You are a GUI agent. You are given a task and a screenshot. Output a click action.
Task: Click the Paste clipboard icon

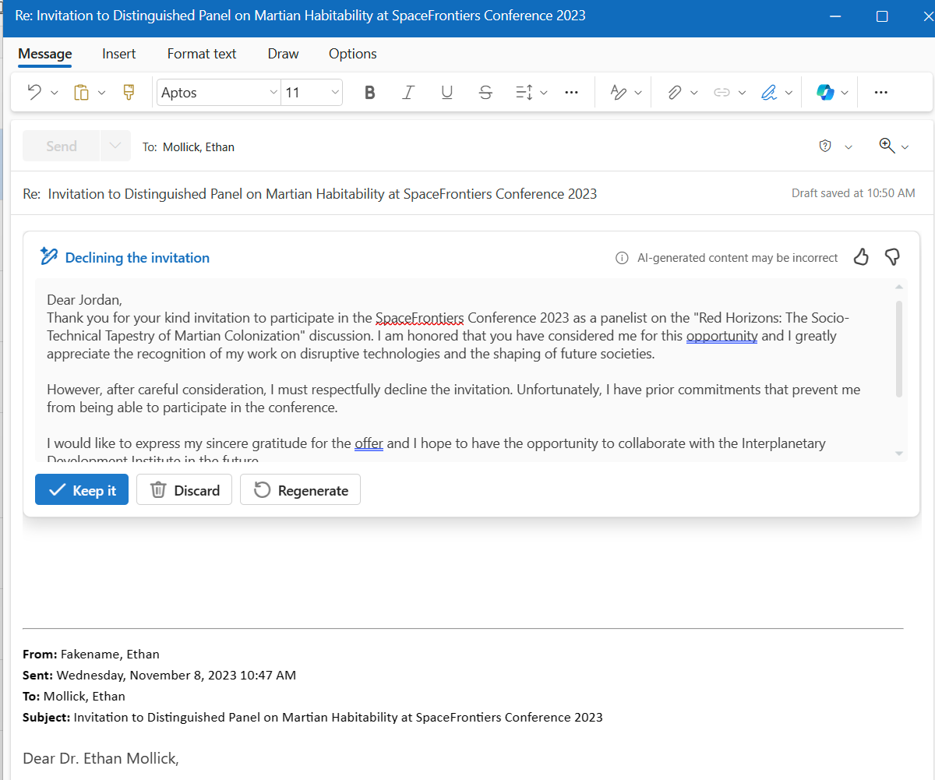[x=81, y=93]
